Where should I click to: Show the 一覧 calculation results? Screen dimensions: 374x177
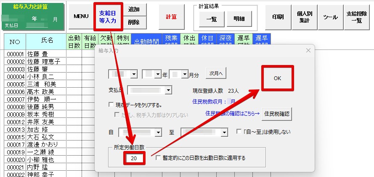(x=212, y=18)
